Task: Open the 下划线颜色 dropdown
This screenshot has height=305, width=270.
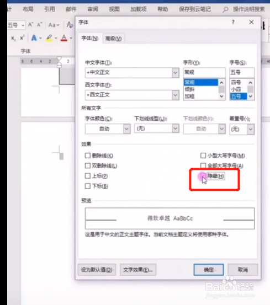Action: [204, 129]
